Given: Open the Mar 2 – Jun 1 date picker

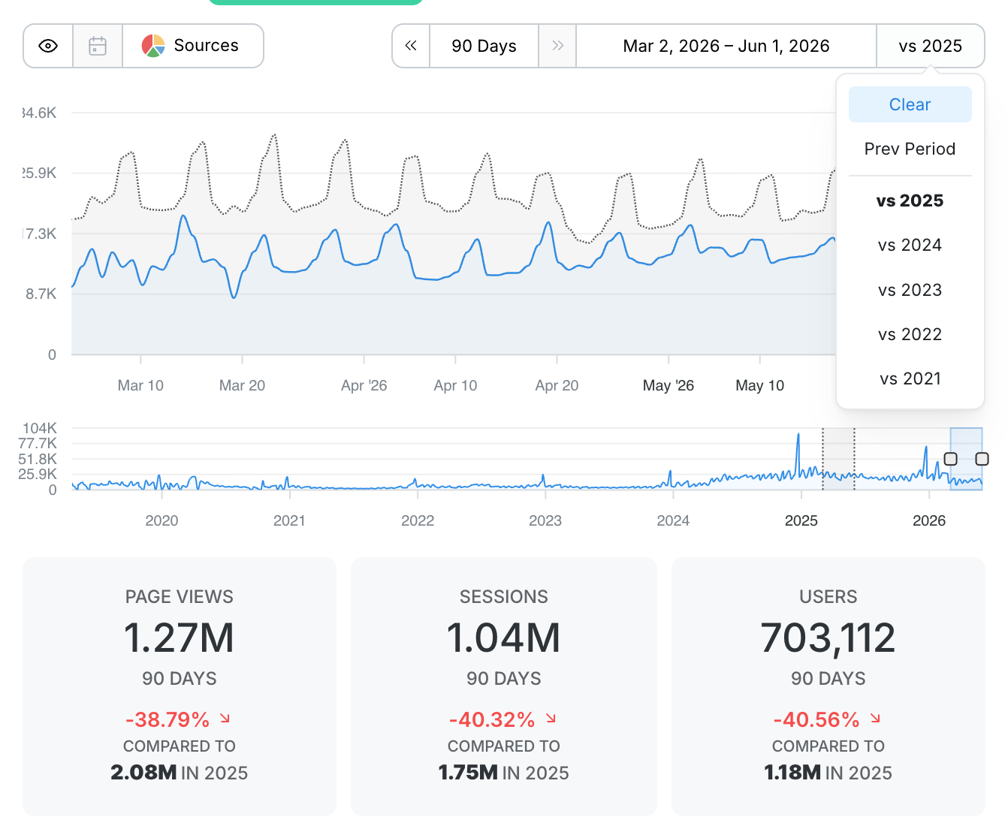Looking at the screenshot, I should point(726,46).
